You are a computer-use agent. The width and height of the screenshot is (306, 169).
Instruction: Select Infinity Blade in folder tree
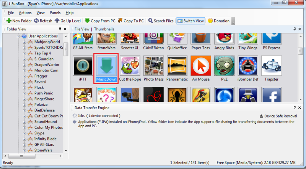(x=45, y=139)
